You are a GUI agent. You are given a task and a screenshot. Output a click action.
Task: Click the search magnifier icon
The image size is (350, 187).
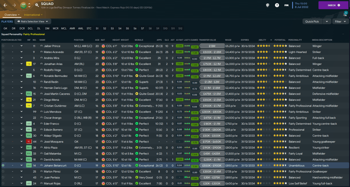point(37,5)
